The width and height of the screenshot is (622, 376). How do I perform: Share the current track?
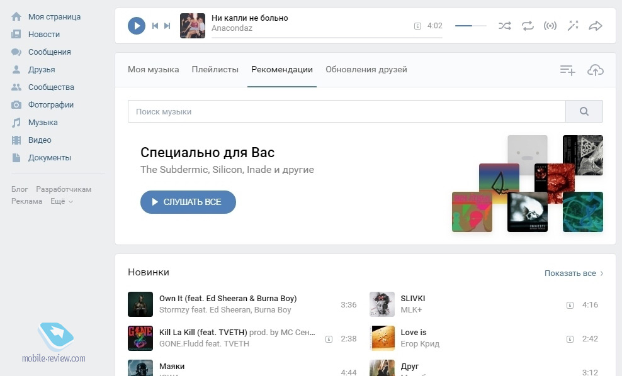[x=596, y=26]
